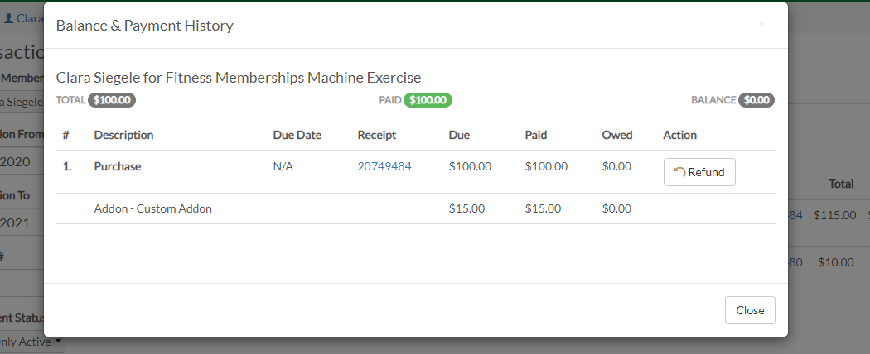Click the BALANCE $0.00 badge
Viewport: 870px width, 354px height.
[x=756, y=100]
